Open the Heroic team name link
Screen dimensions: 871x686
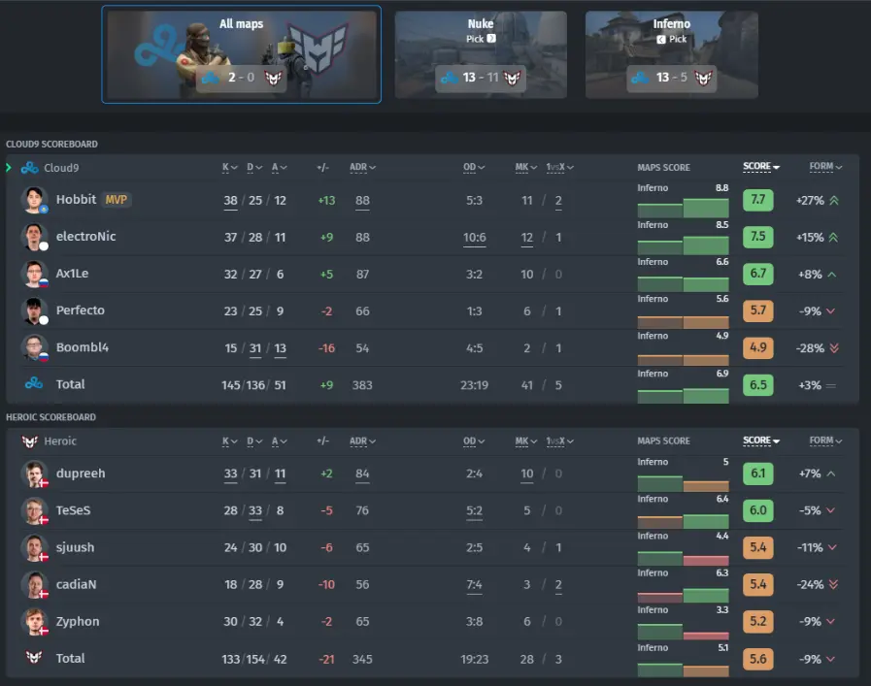click(x=60, y=441)
